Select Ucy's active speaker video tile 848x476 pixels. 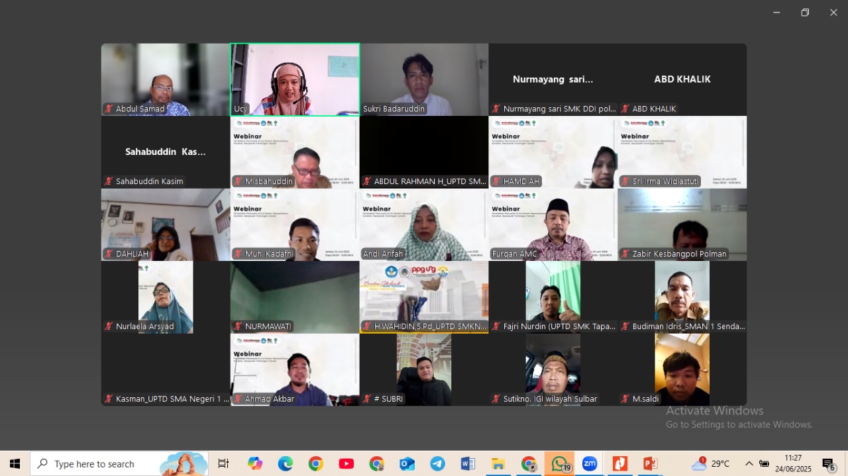coord(295,79)
